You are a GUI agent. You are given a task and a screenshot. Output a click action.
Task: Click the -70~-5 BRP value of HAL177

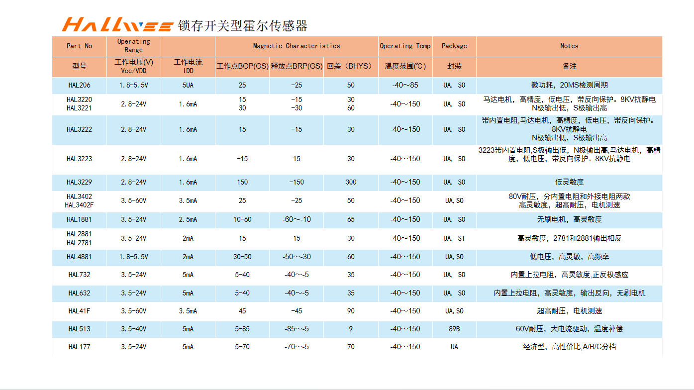pyautogui.click(x=297, y=347)
